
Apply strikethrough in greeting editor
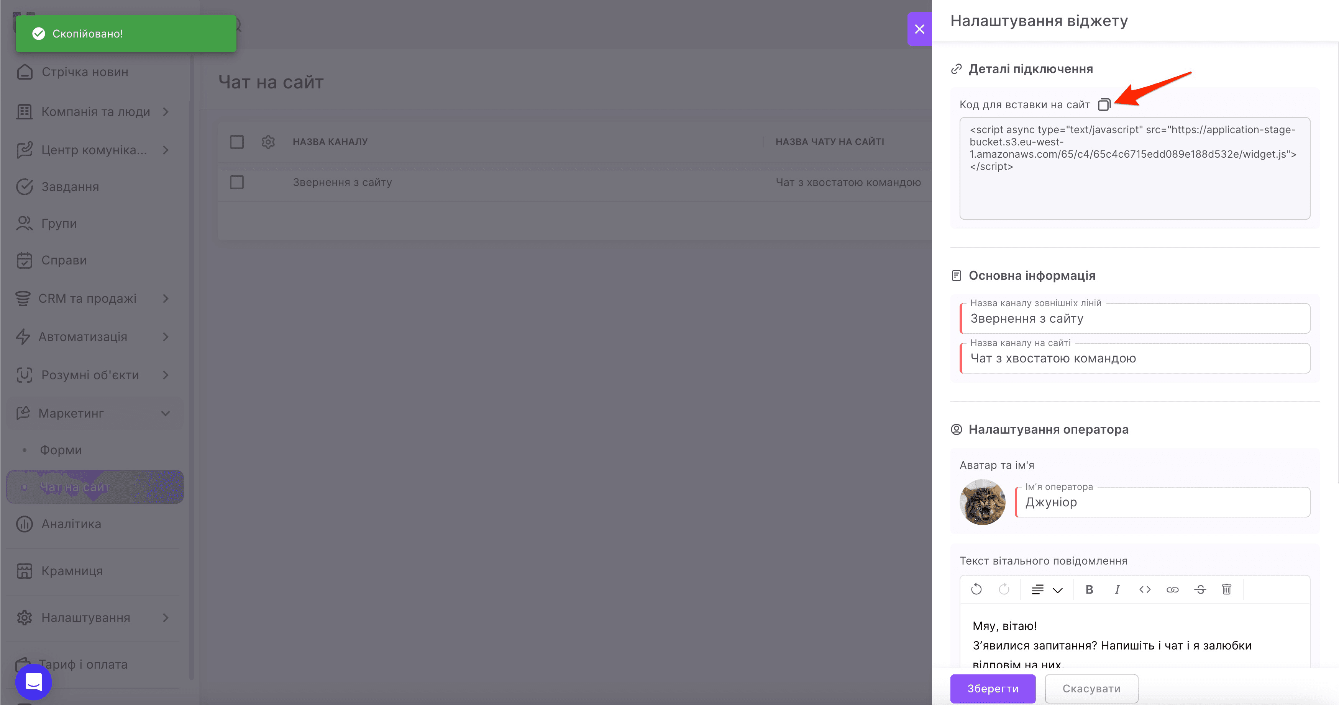(1200, 589)
